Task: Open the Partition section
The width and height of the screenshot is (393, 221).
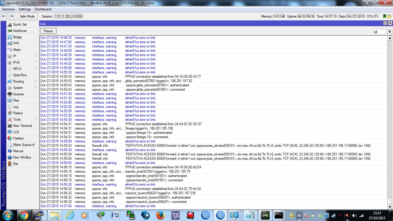Action: coord(19,138)
